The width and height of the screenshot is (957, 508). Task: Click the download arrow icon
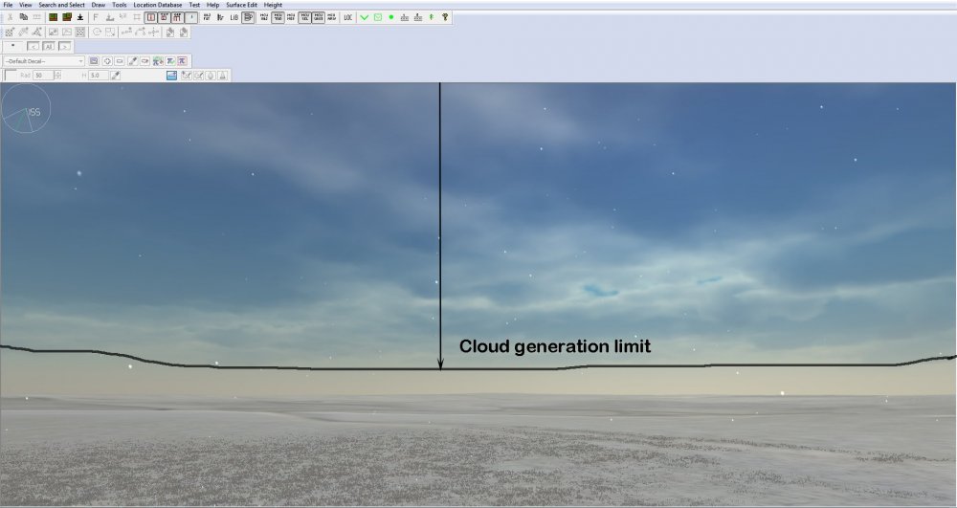(x=80, y=17)
